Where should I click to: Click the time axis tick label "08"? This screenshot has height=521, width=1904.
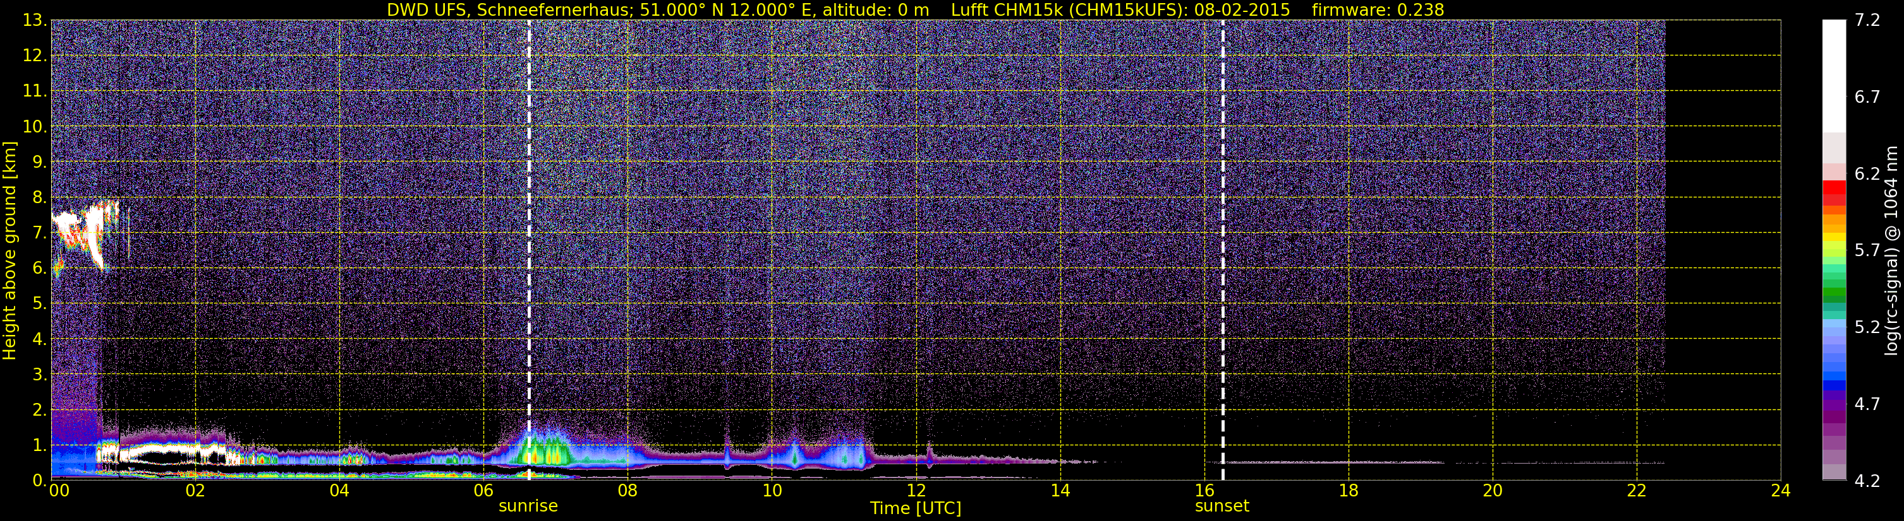click(628, 491)
